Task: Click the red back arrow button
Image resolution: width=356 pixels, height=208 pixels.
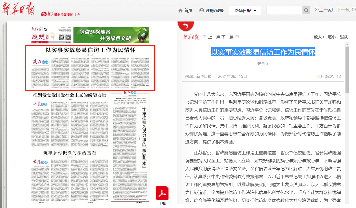Action: [x=186, y=26]
